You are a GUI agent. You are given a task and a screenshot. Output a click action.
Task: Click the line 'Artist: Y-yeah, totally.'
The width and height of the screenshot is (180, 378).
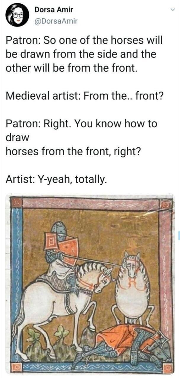(56, 179)
